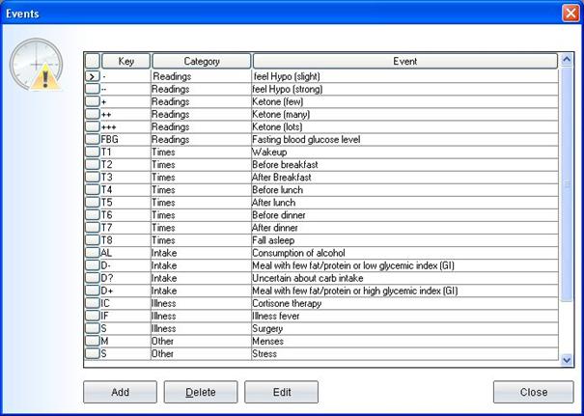Image resolution: width=584 pixels, height=416 pixels.
Task: Select row header of T1 Wakeup row
Action: click(x=92, y=152)
